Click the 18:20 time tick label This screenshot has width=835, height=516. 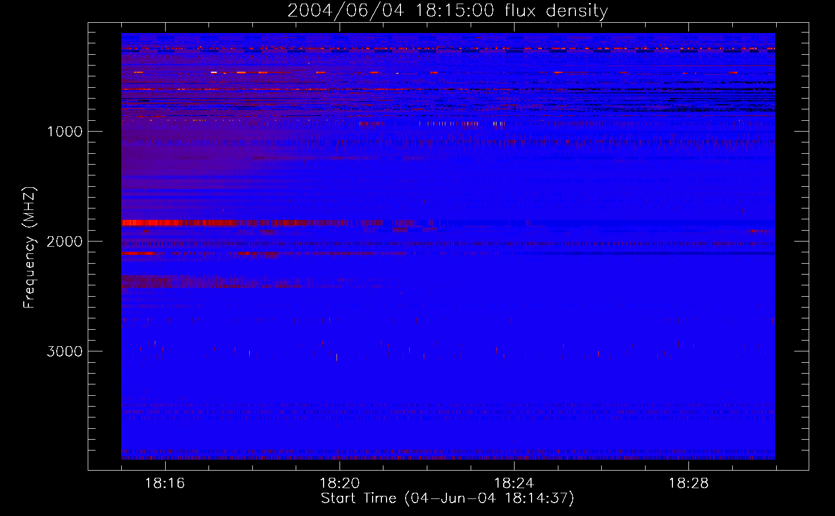pyautogui.click(x=339, y=483)
